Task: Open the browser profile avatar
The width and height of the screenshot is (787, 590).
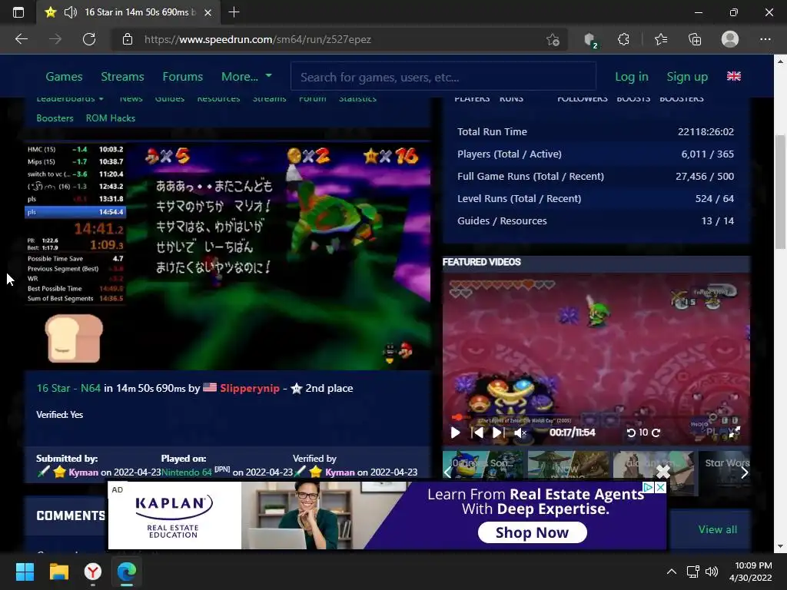Action: [730, 39]
